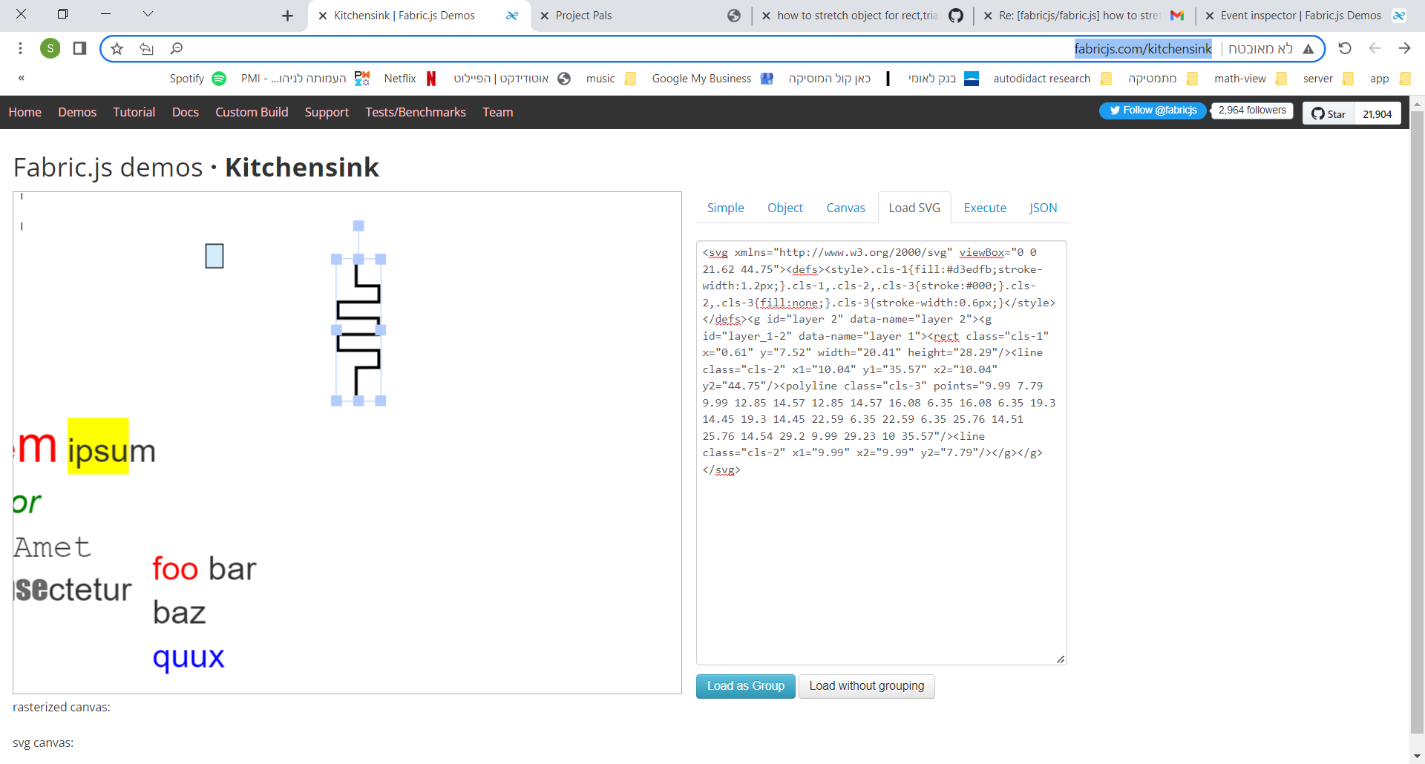This screenshot has width=1425, height=764.
Task: Click the globe icon on the blank tab
Action: (734, 15)
